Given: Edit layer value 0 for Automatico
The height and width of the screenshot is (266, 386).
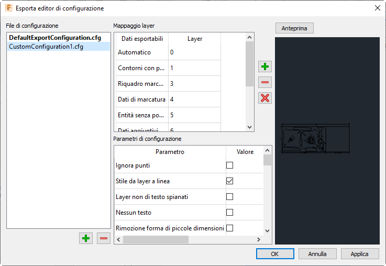Looking at the screenshot, I should (194, 52).
